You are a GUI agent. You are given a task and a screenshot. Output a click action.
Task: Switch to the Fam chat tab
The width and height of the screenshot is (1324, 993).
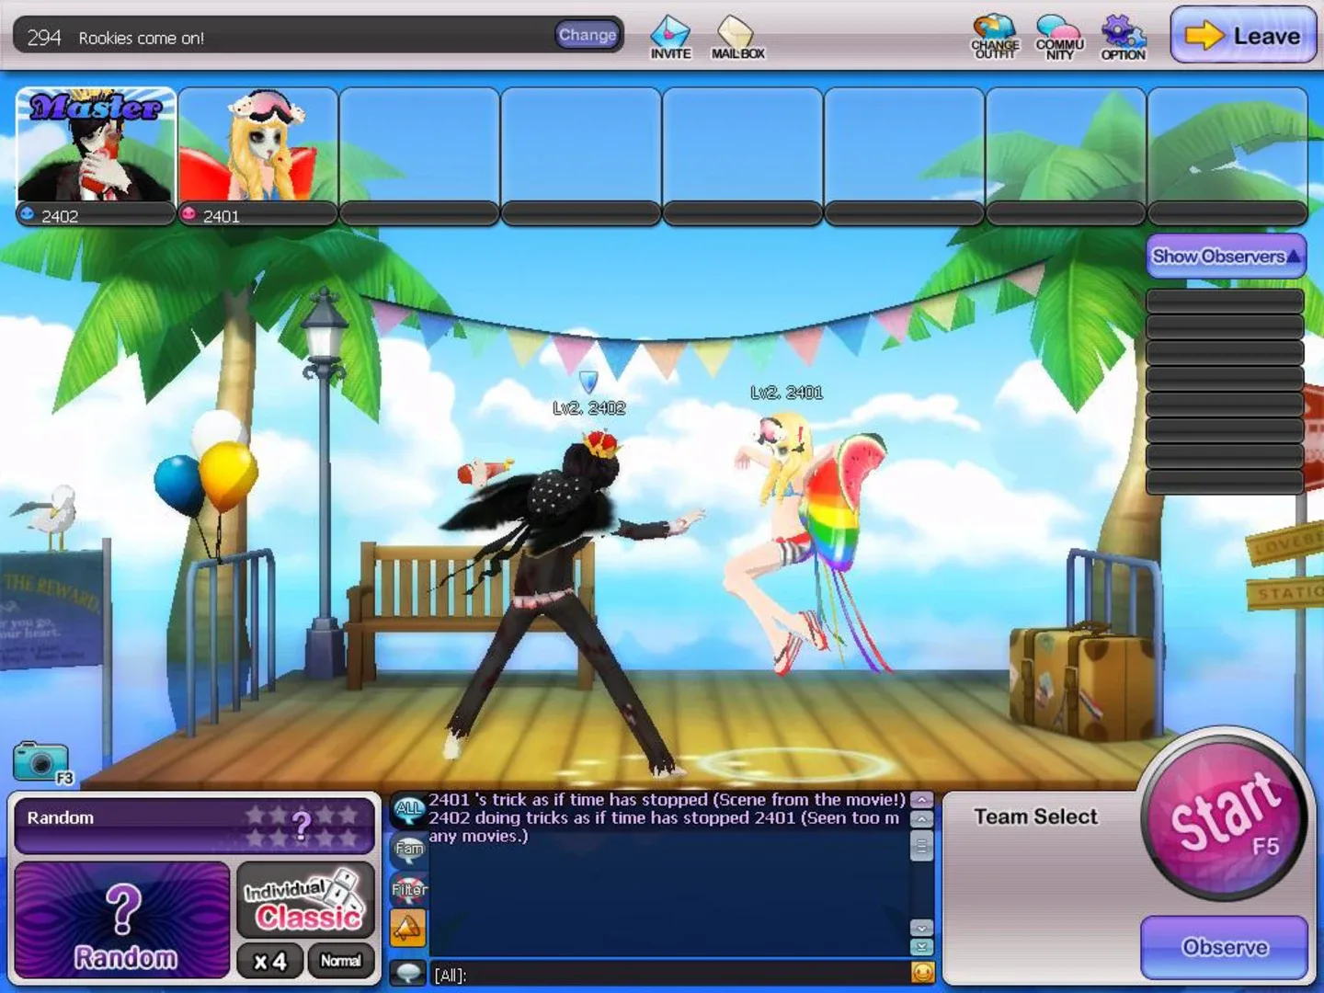point(407,849)
